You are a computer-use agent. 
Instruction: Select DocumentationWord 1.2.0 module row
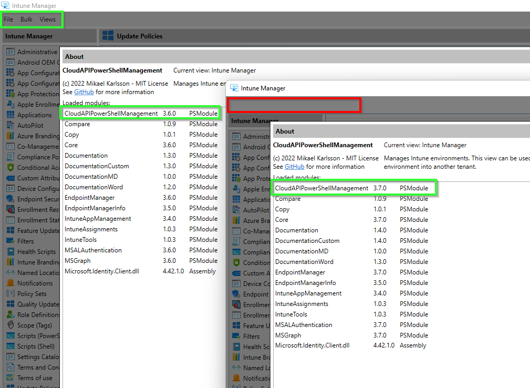point(141,187)
